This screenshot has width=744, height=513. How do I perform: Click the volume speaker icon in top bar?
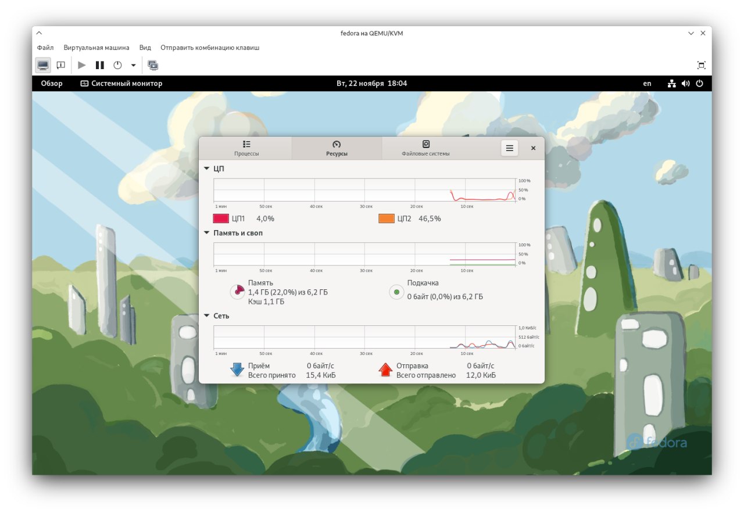click(x=686, y=84)
